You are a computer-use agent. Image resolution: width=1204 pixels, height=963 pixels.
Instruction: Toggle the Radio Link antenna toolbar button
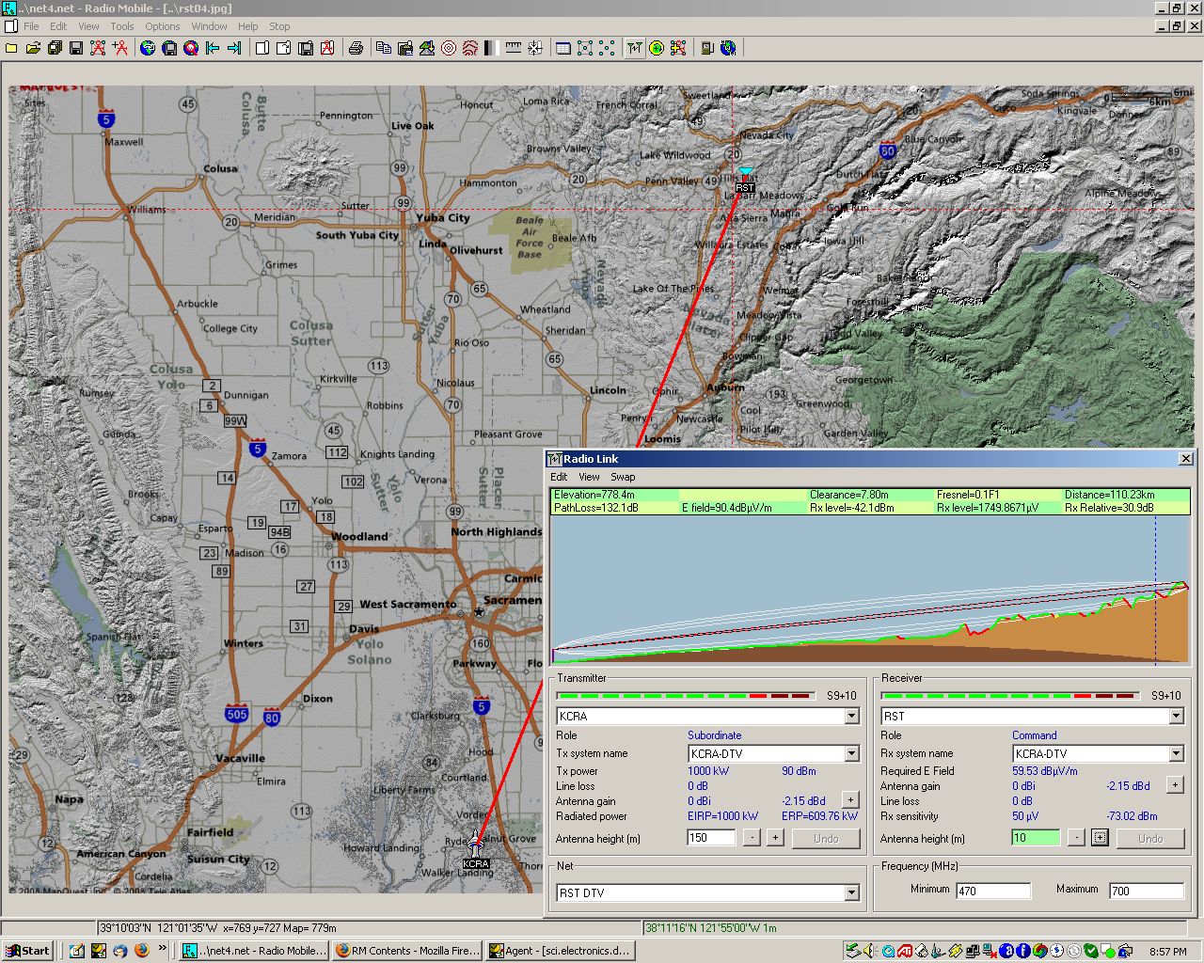635,48
